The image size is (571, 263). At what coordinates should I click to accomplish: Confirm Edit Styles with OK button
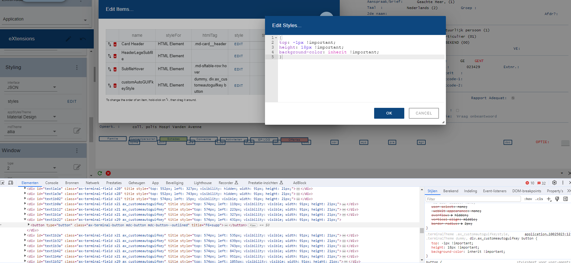389,113
